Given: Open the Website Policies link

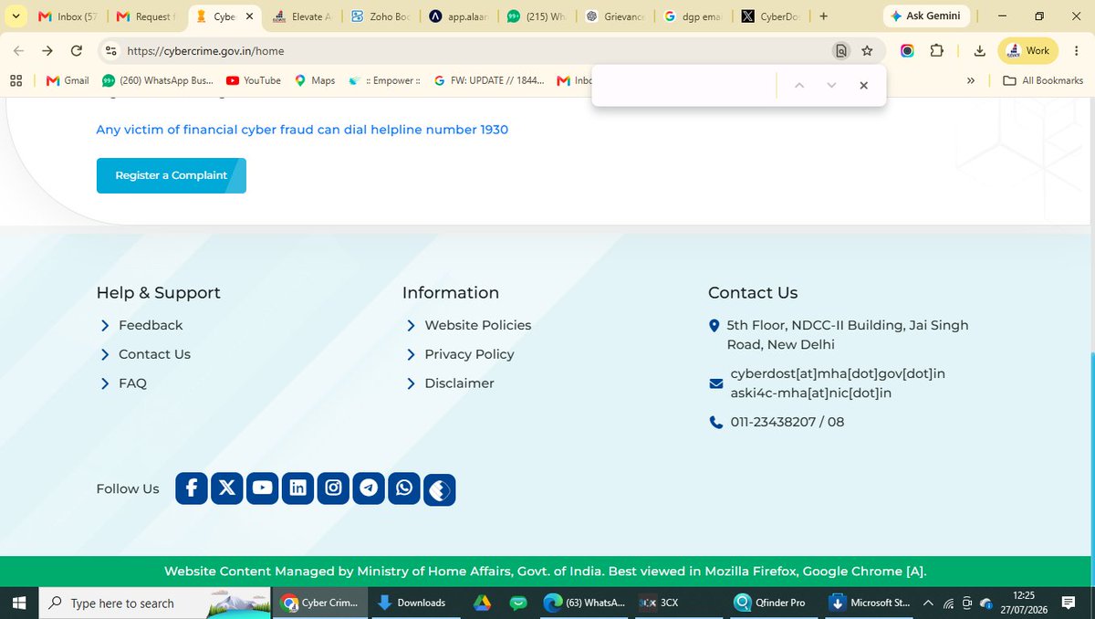Looking at the screenshot, I should click(x=477, y=325).
